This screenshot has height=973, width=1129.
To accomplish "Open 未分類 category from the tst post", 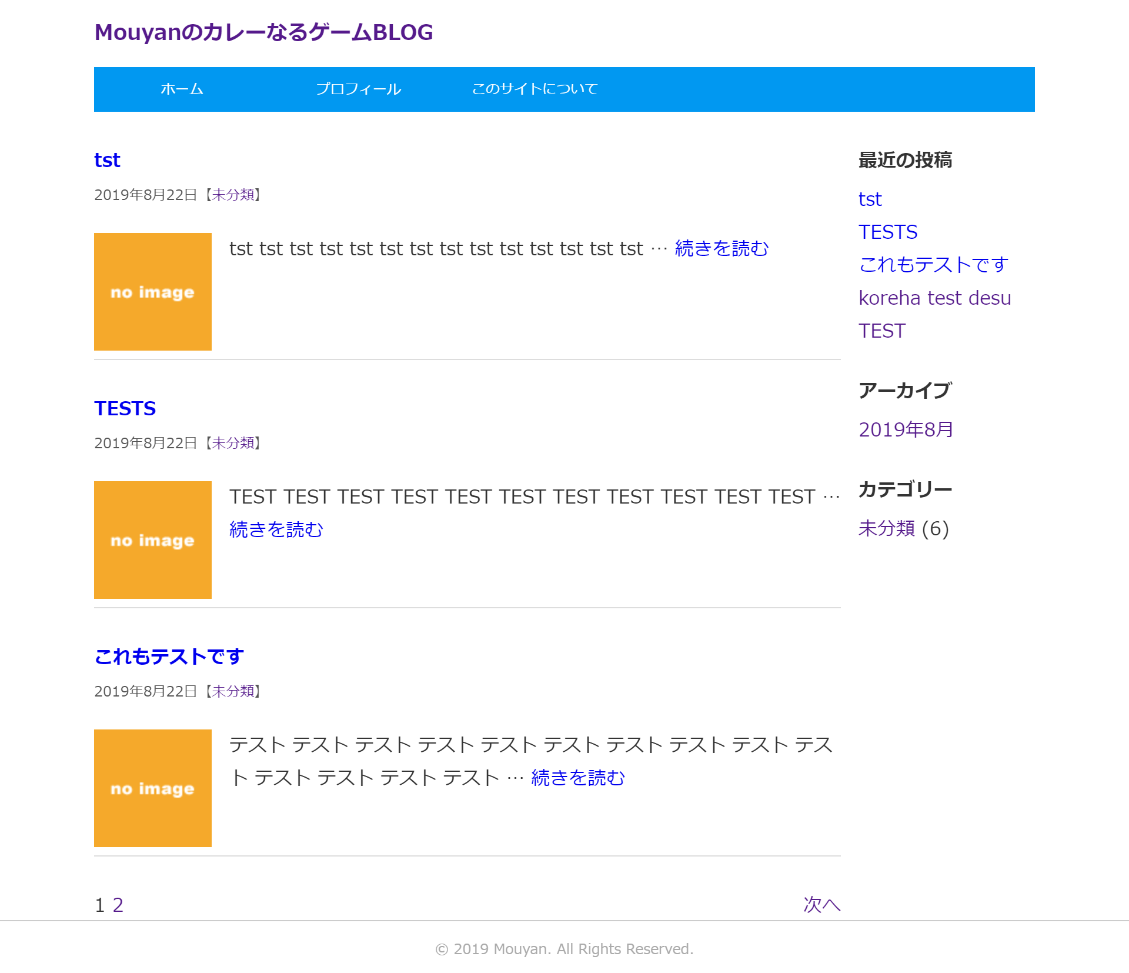I will [x=235, y=195].
